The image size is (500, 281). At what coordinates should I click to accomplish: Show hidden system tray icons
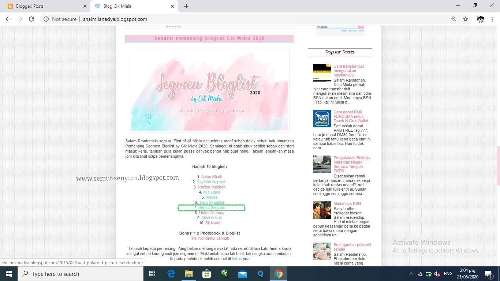point(411,274)
